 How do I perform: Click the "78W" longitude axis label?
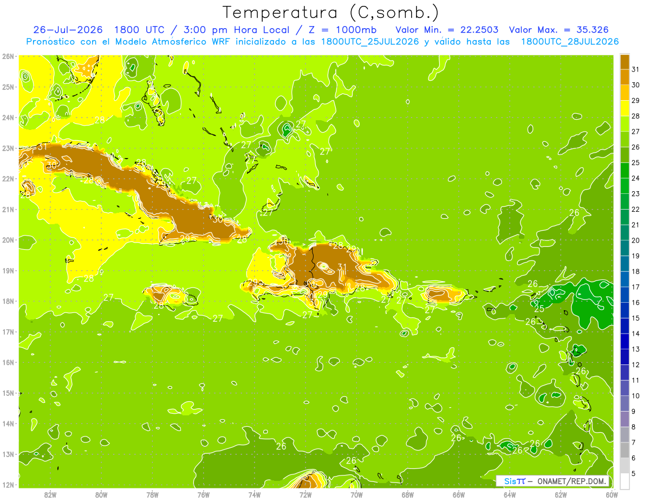(x=152, y=494)
